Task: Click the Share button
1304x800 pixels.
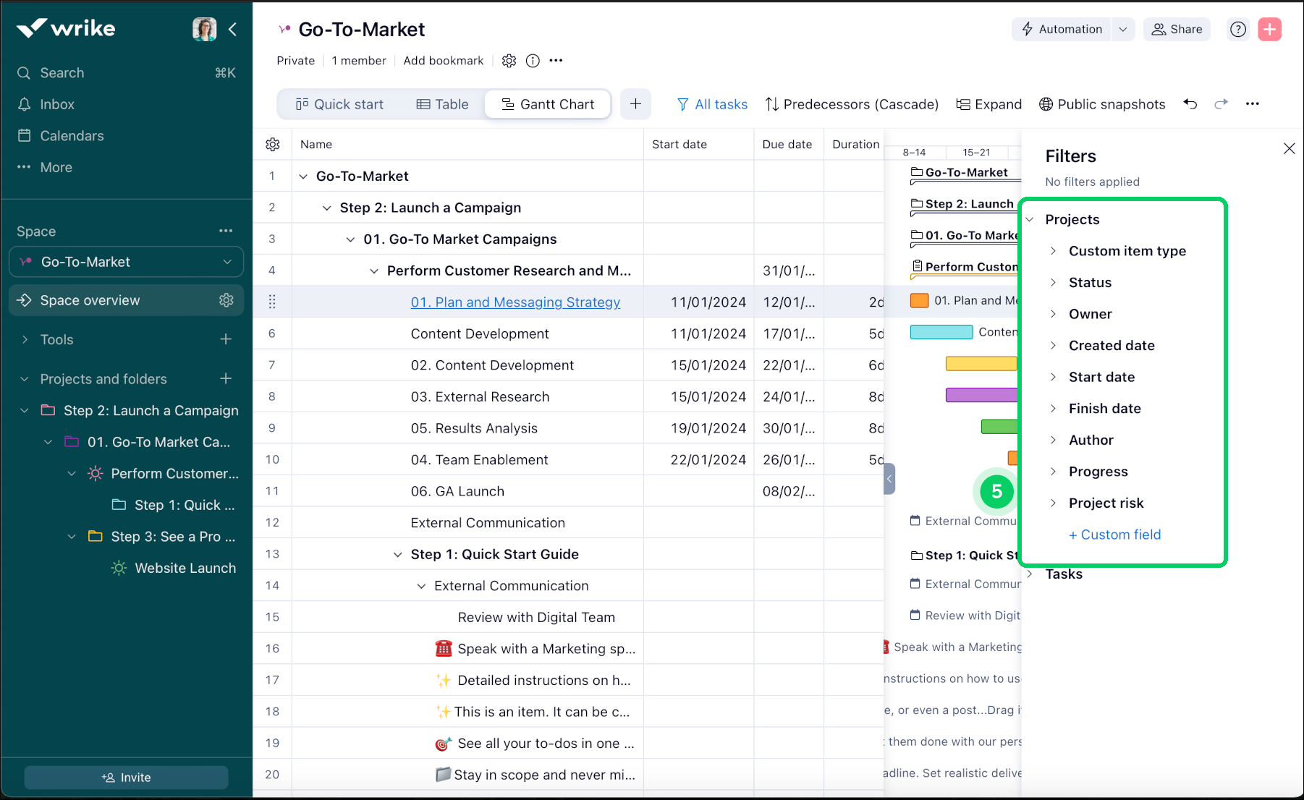Action: [1177, 29]
